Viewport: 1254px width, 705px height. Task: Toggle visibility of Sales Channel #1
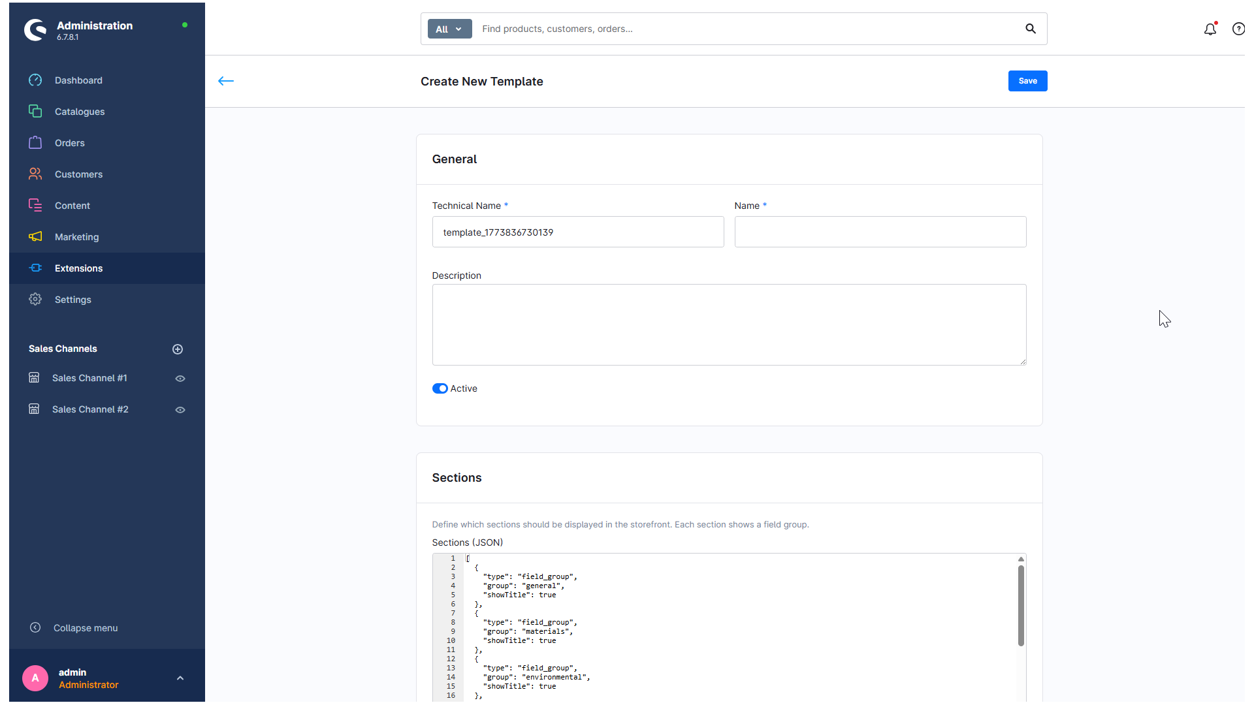180,379
